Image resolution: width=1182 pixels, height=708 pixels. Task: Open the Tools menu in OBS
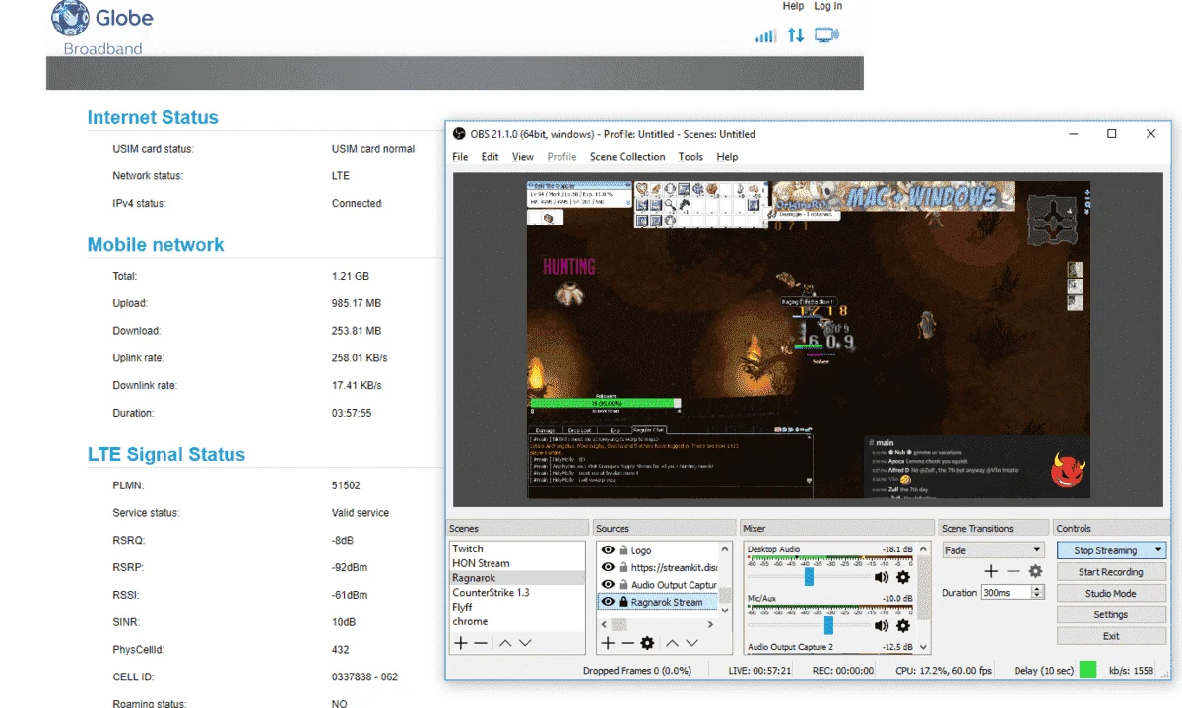[690, 157]
